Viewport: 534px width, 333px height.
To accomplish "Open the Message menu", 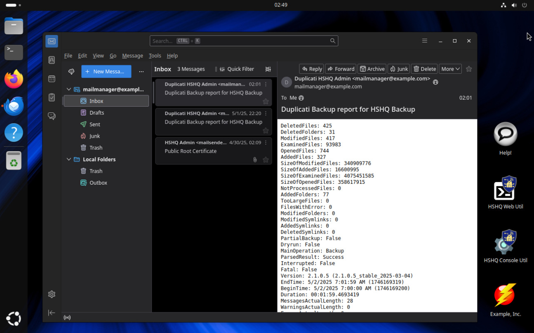I will [132, 56].
